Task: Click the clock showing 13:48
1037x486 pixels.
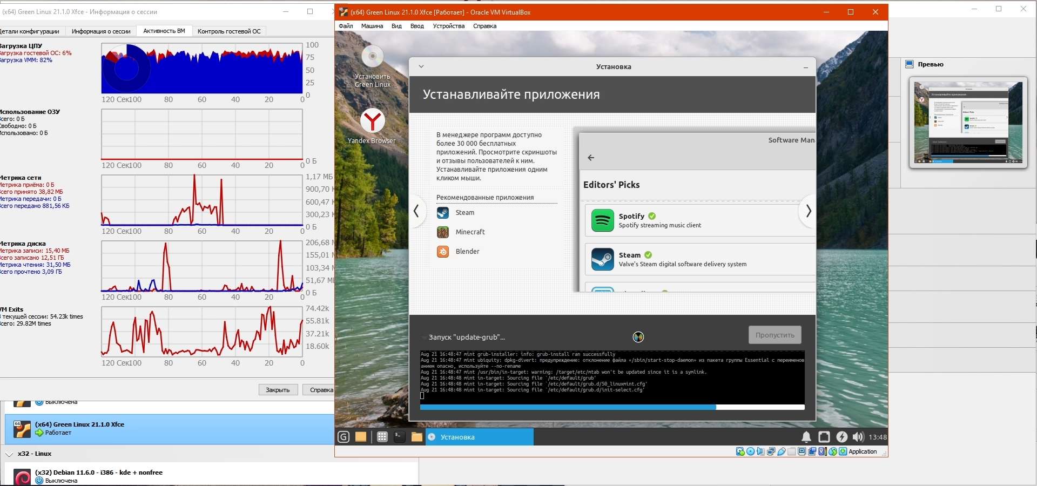Action: tap(878, 437)
